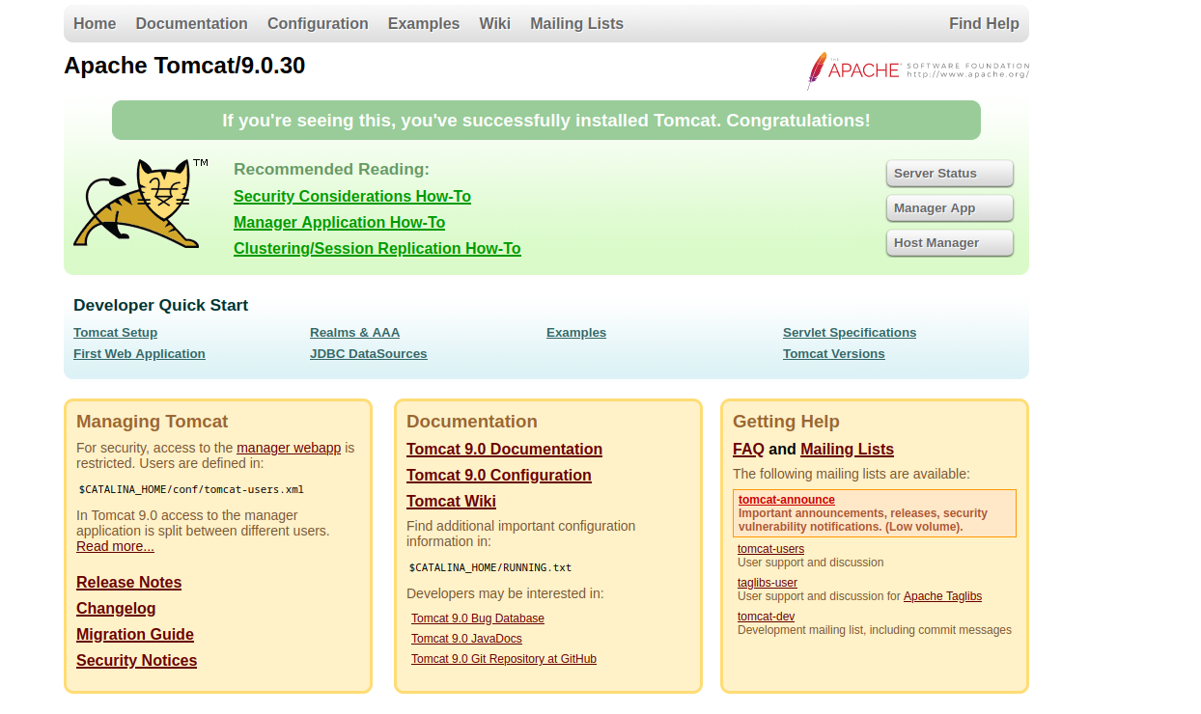The height and width of the screenshot is (714, 1201).
Task: Open Security Considerations How-To link
Action: tap(352, 197)
